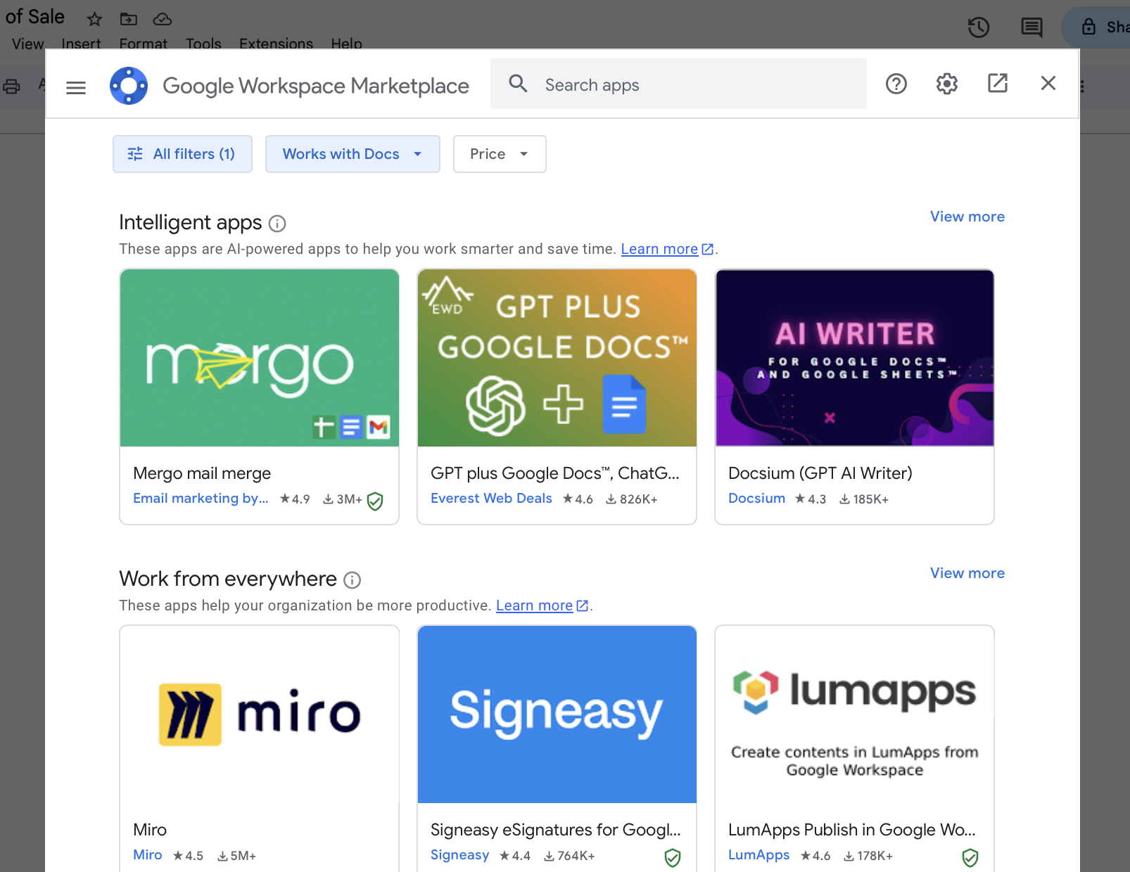This screenshot has width=1130, height=872.
Task: Open Marketplace settings gear
Action: pos(947,84)
